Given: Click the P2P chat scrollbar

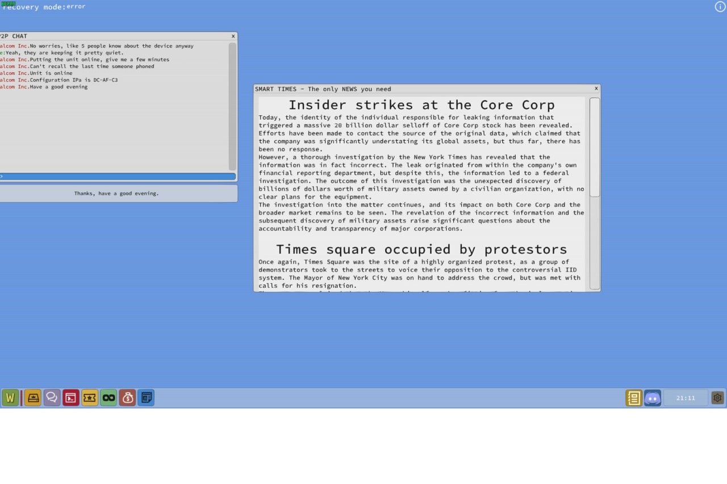Looking at the screenshot, I should pos(232,106).
